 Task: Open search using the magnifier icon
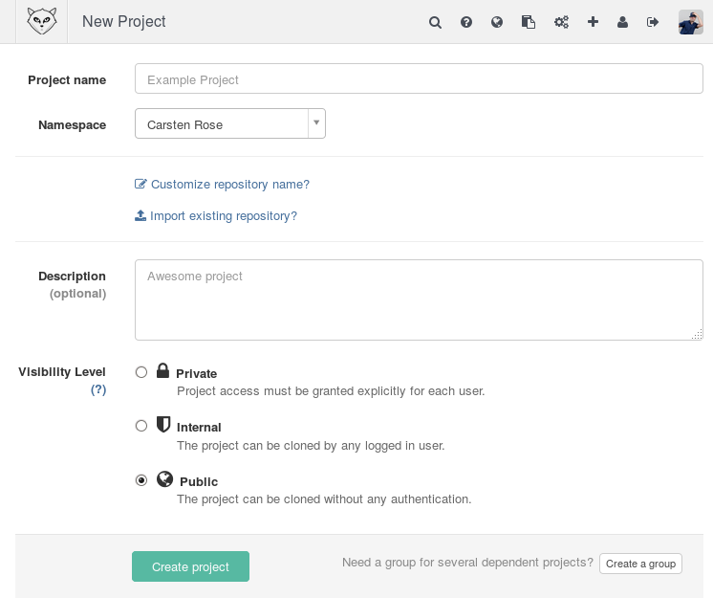tap(435, 22)
